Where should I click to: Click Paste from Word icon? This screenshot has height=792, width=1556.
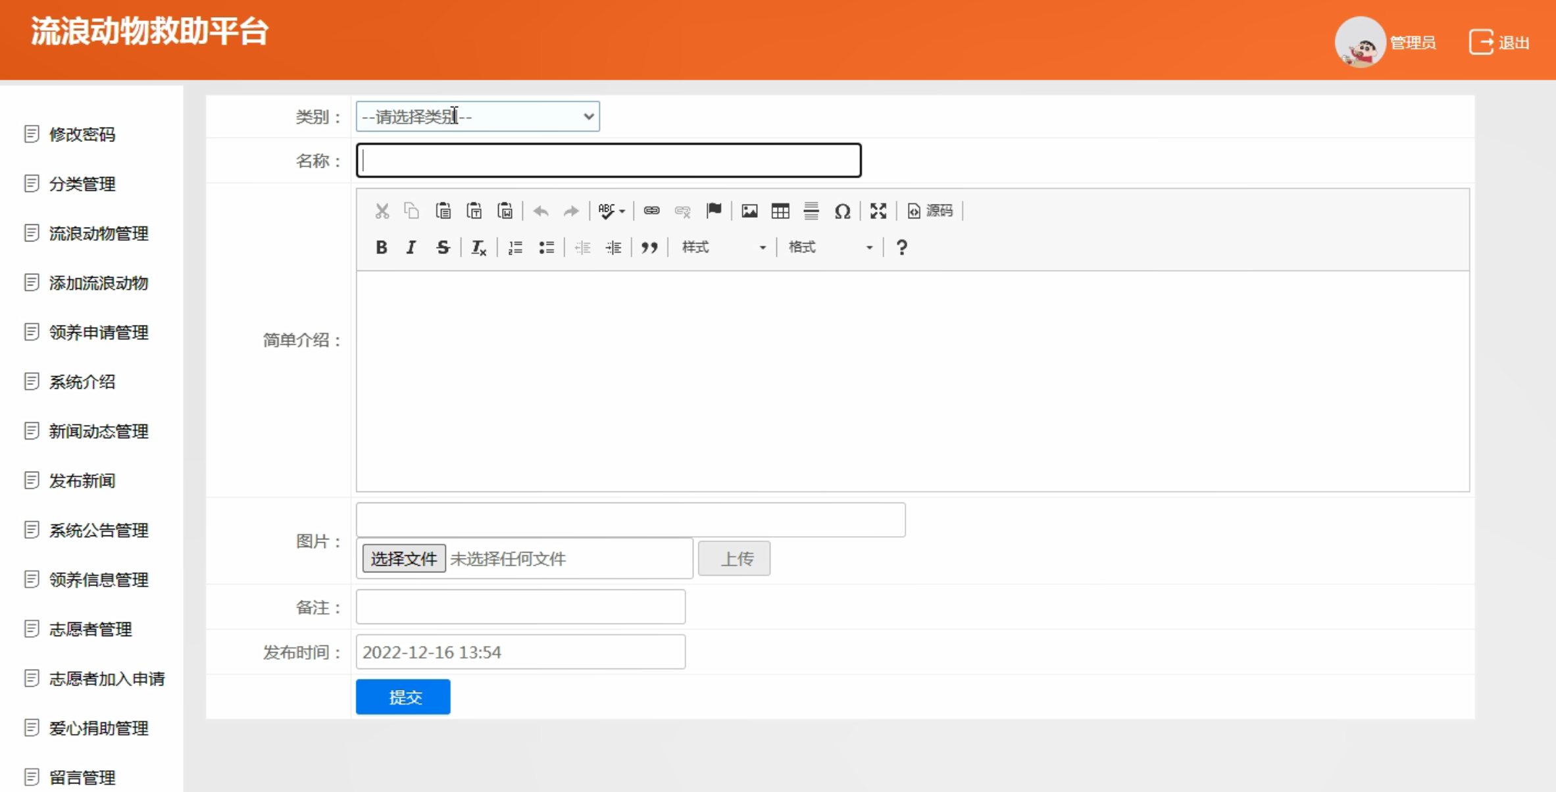pos(505,211)
